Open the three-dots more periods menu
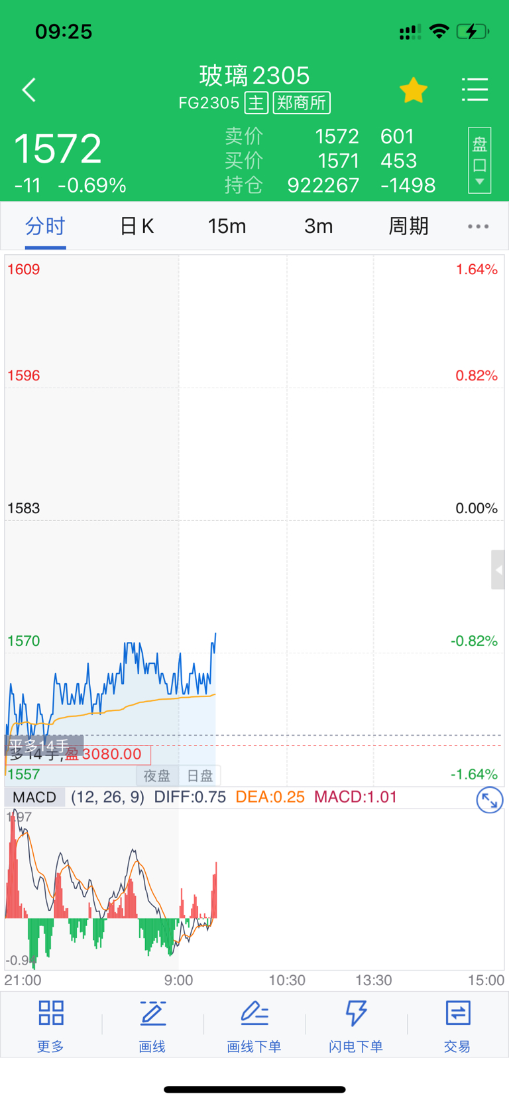The image size is (509, 1104). click(x=479, y=226)
